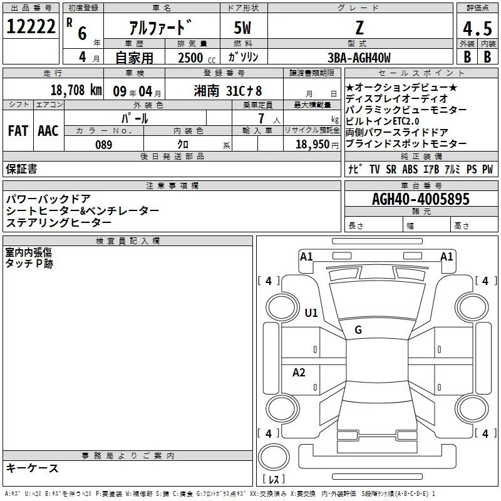Click the mileage value 18,708 km
Screen dimensions: 501x501
[76, 90]
